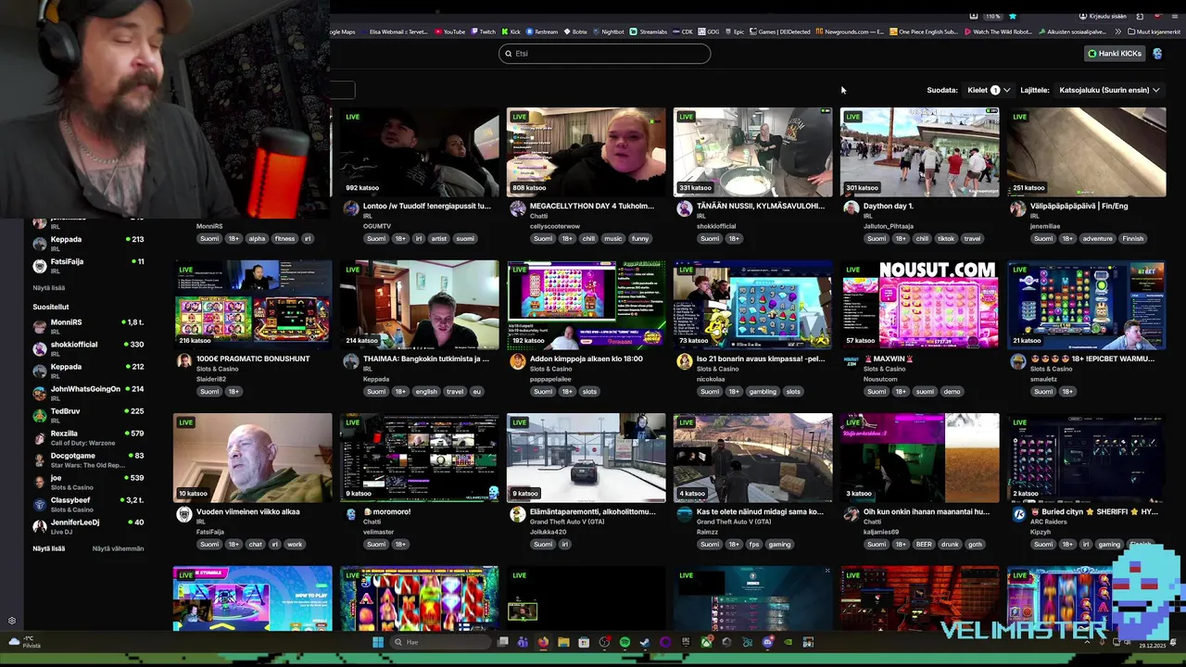Click the Windows taskbar search box
This screenshot has width=1186, height=667.
pos(440,642)
